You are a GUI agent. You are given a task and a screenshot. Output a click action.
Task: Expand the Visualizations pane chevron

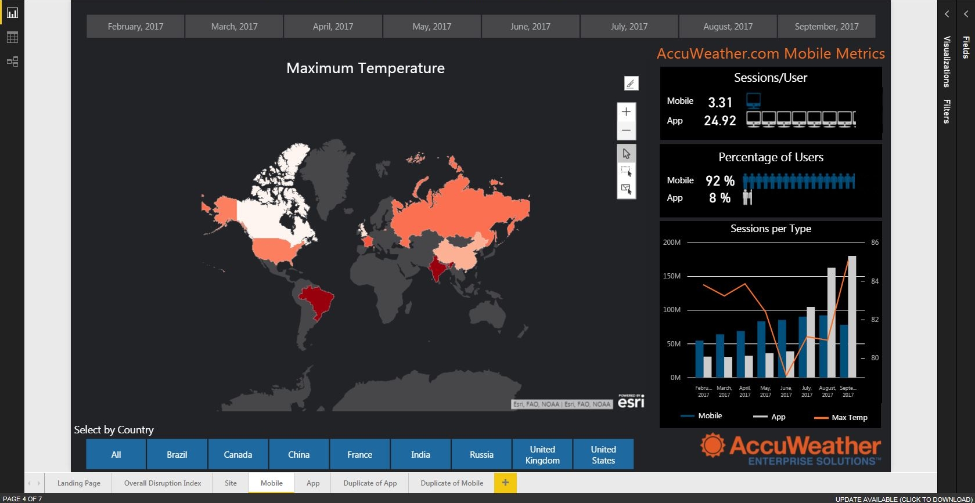pyautogui.click(x=947, y=14)
